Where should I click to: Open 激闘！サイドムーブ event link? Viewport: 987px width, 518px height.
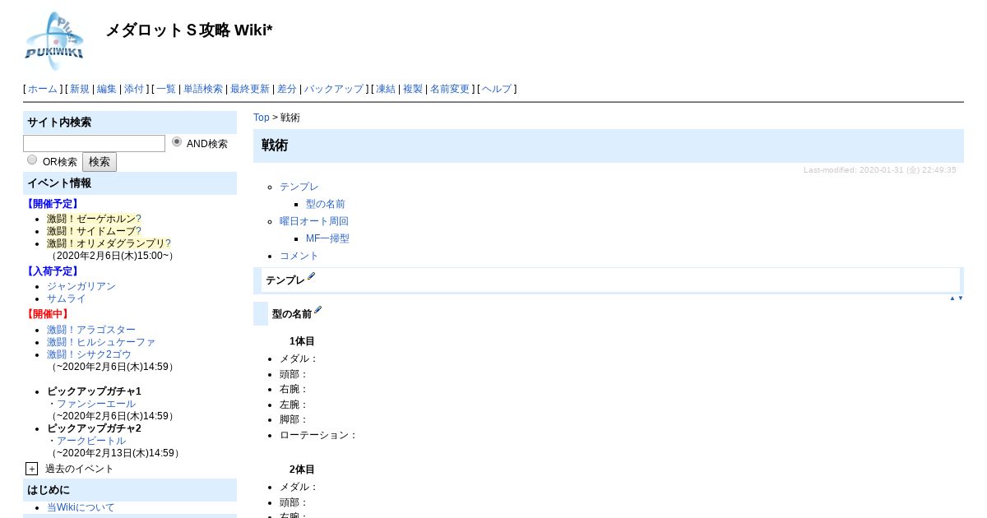point(94,231)
